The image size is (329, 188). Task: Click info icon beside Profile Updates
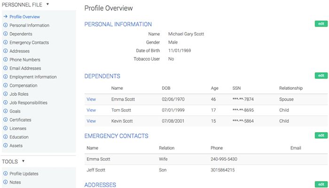pos(6,173)
